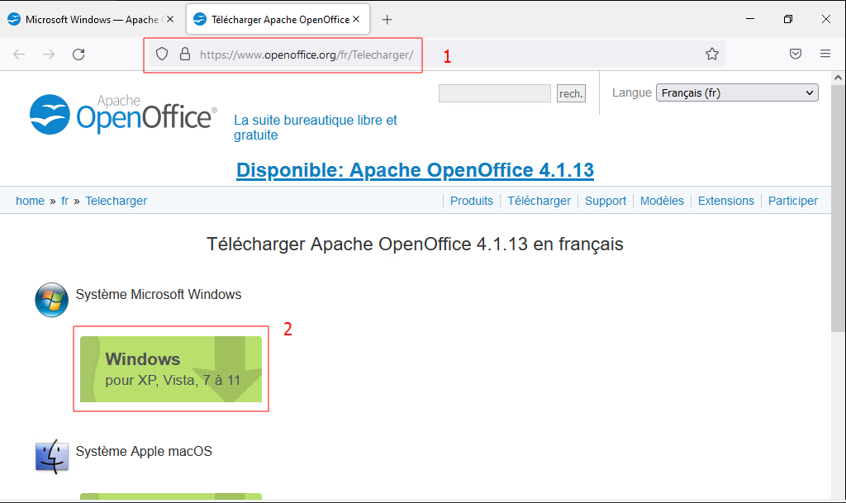Open the Langue dropdown set to Français
Screen dimensions: 846x503
pos(736,93)
